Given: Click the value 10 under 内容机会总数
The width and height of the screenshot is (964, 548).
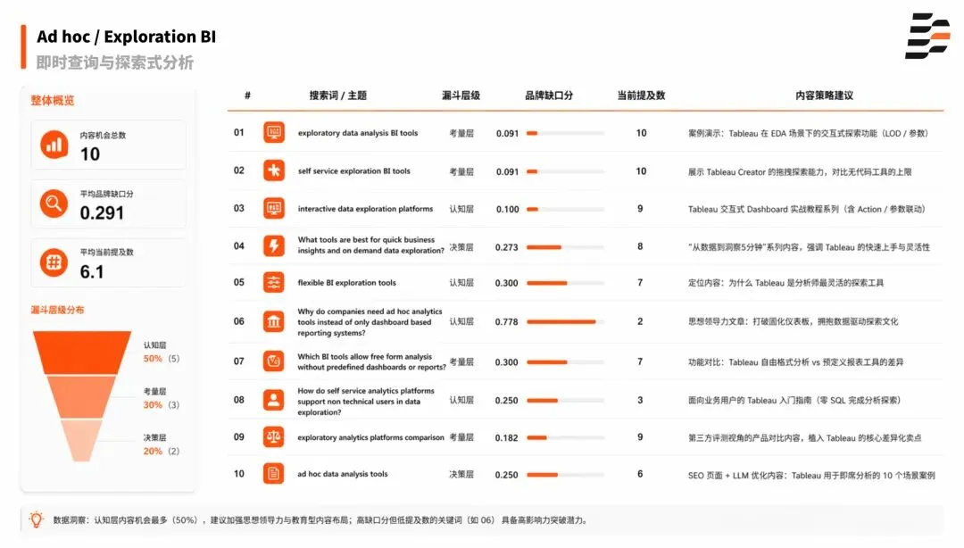Looking at the screenshot, I should coord(90,154).
